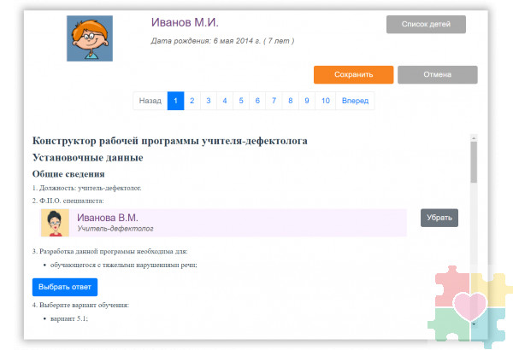
Task: Click the child avatar of Иванов М.И.
Action: pos(89,38)
